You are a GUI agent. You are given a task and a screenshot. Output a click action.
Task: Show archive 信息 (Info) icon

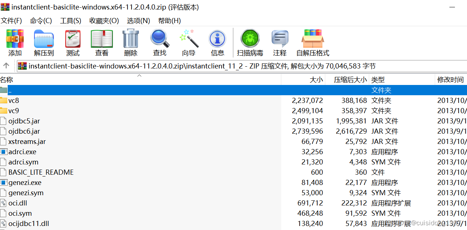coord(218,39)
